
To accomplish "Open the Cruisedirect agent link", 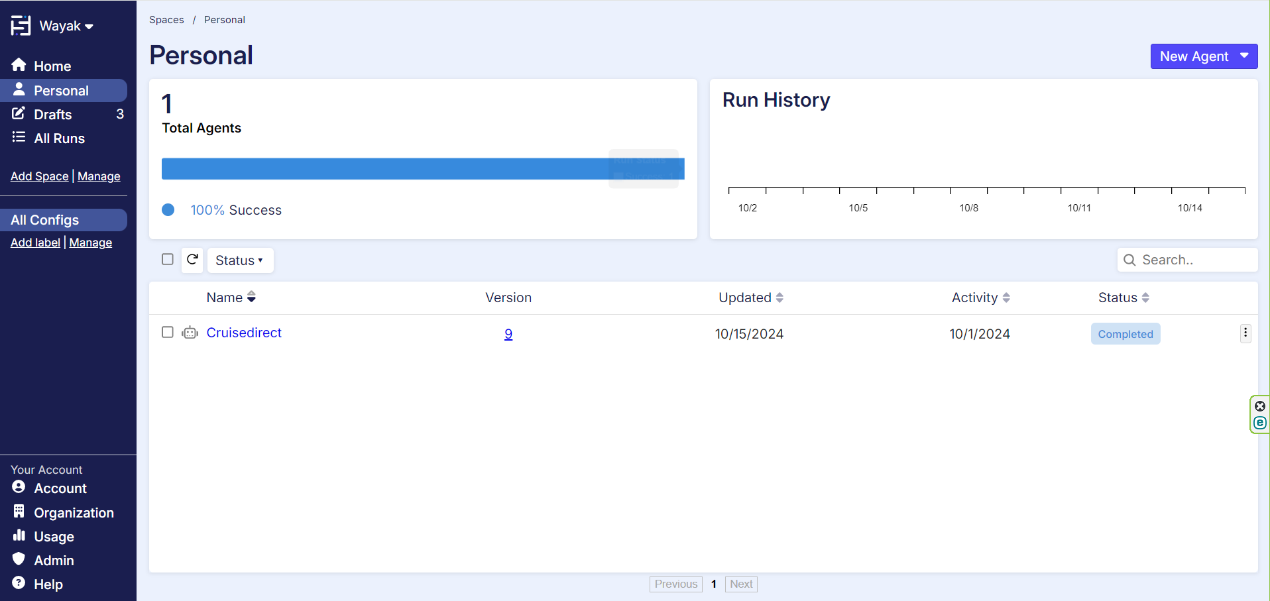I will coord(244,333).
